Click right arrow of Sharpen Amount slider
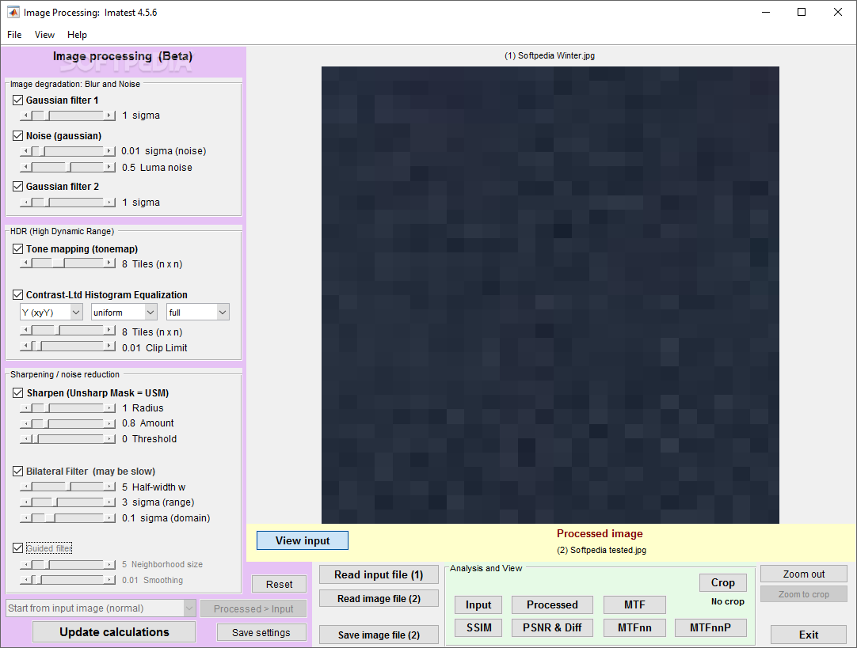 (110, 423)
